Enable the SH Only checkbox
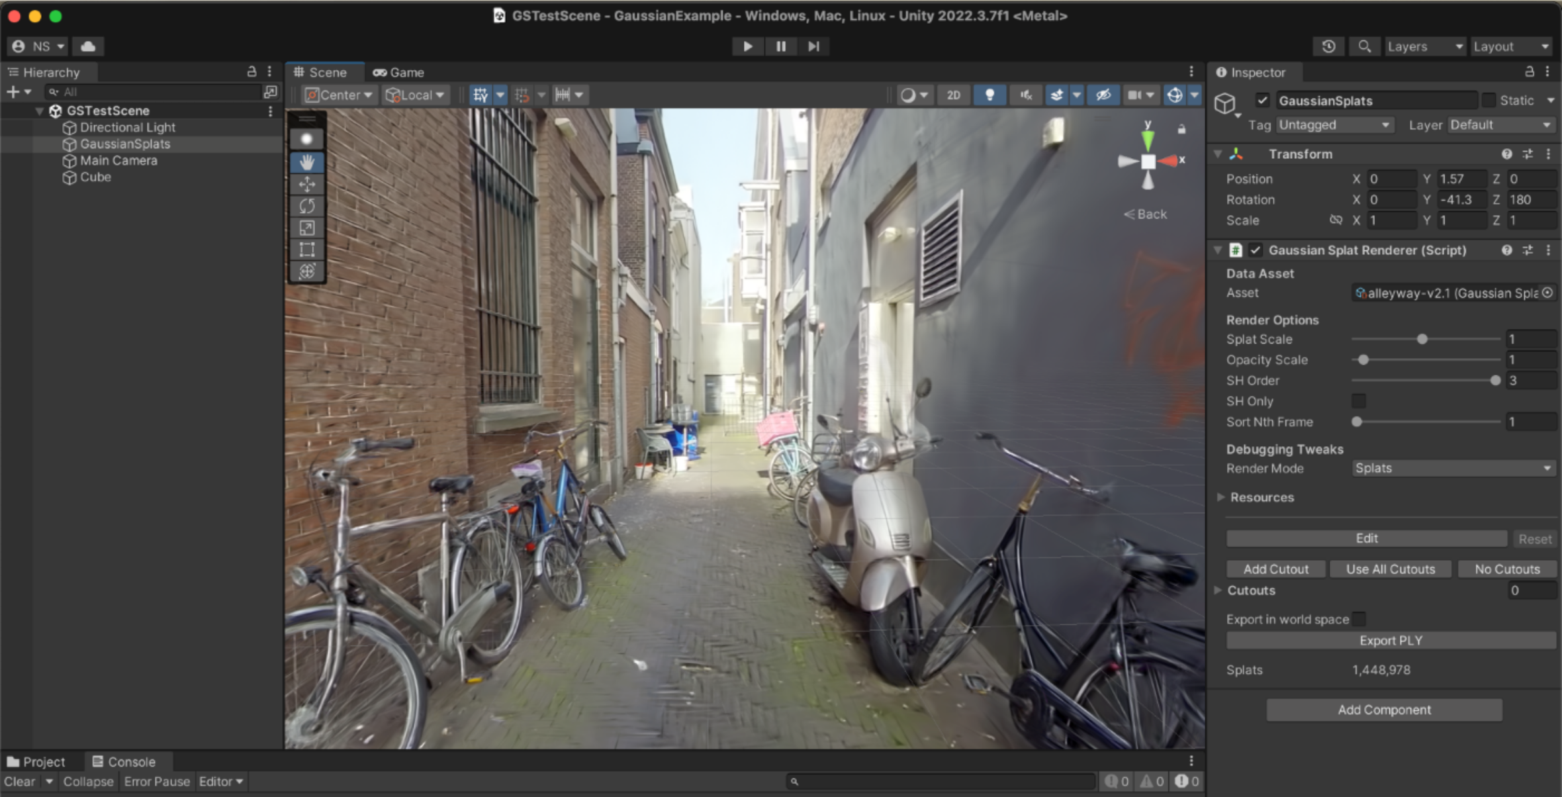 [1358, 400]
